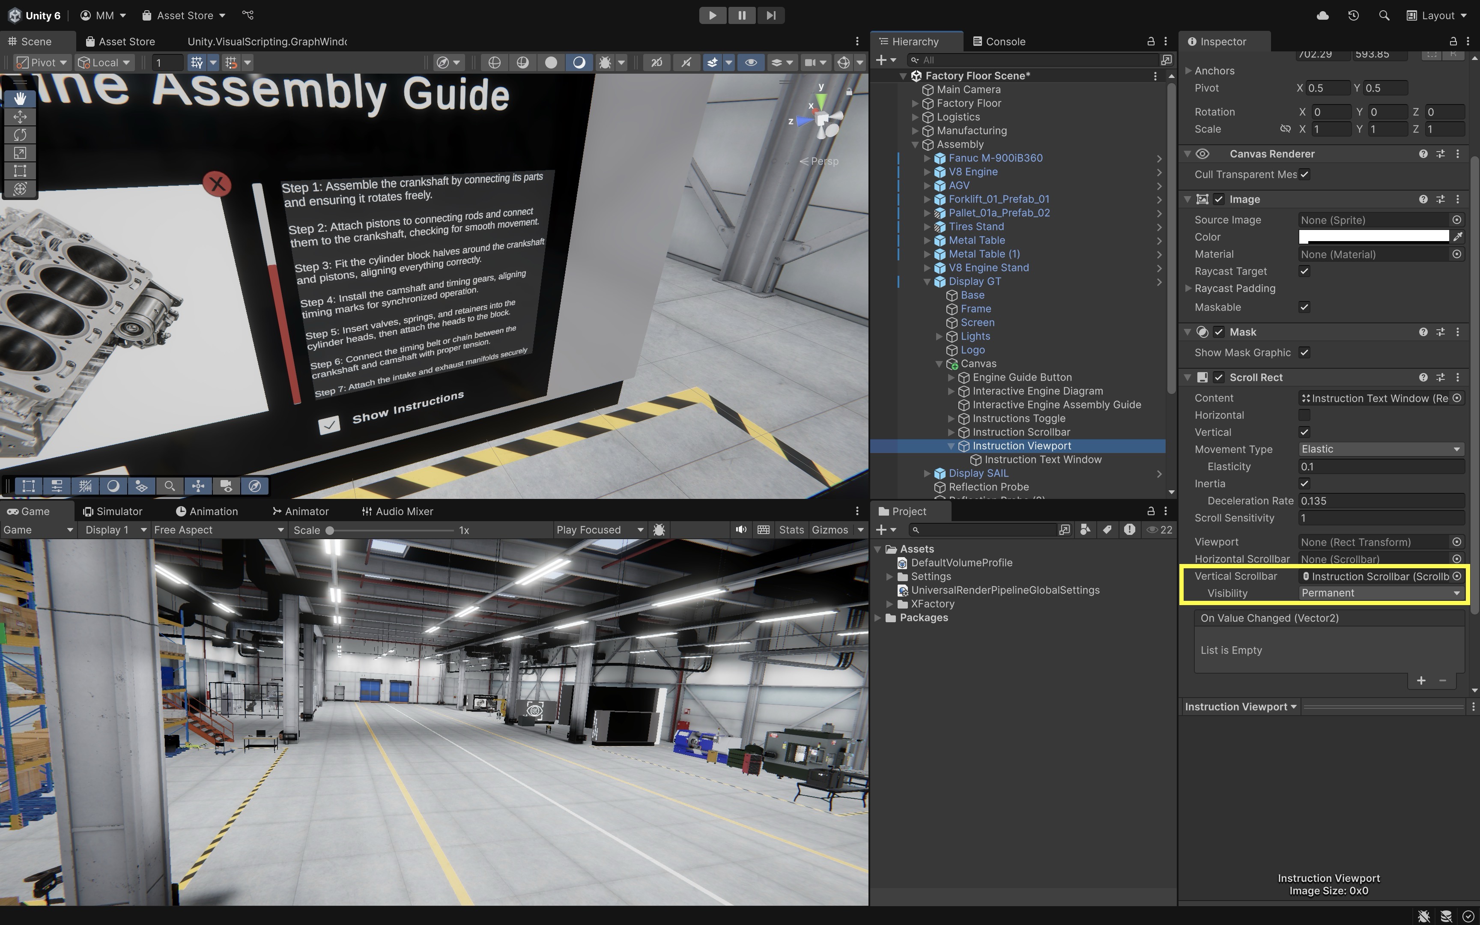Screen dimensions: 1480x925
Task: Open the Undo History icon
Action: [1353, 15]
